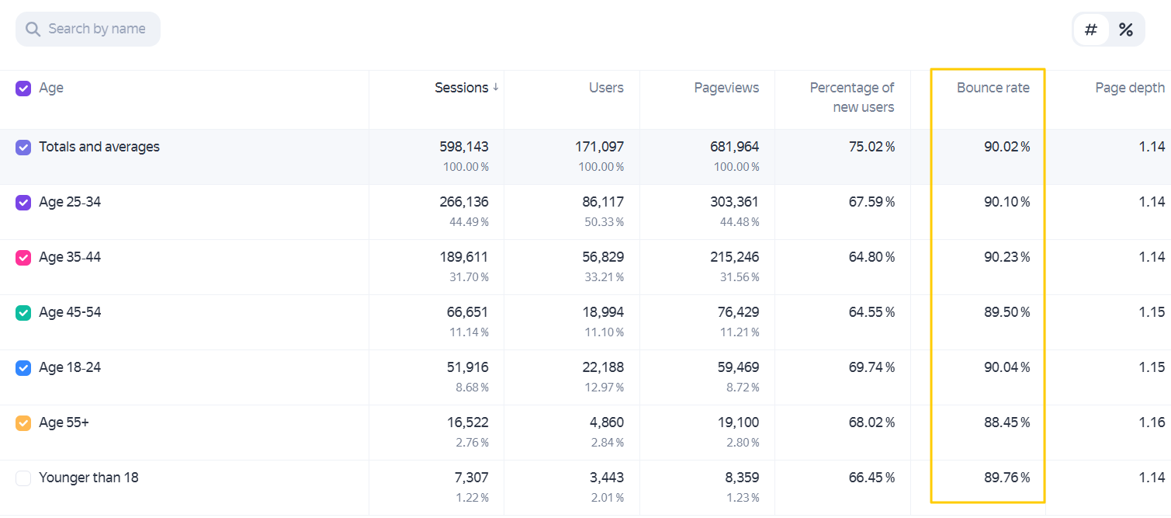Viewport: 1171px width, 518px height.
Task: Check the Younger than 18 checkbox
Action: 23,478
